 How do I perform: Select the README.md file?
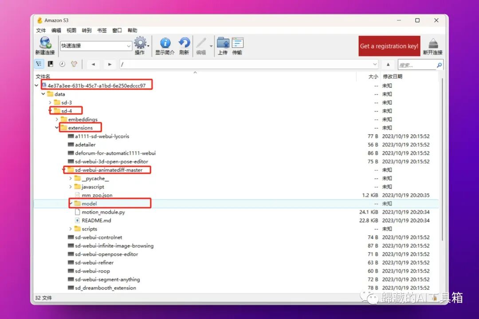(x=96, y=220)
